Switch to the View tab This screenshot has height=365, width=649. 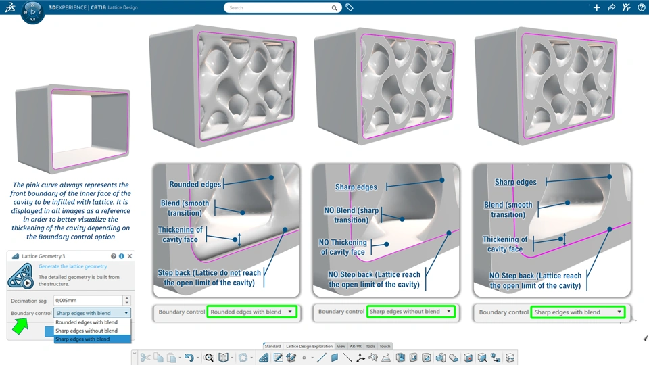point(341,346)
